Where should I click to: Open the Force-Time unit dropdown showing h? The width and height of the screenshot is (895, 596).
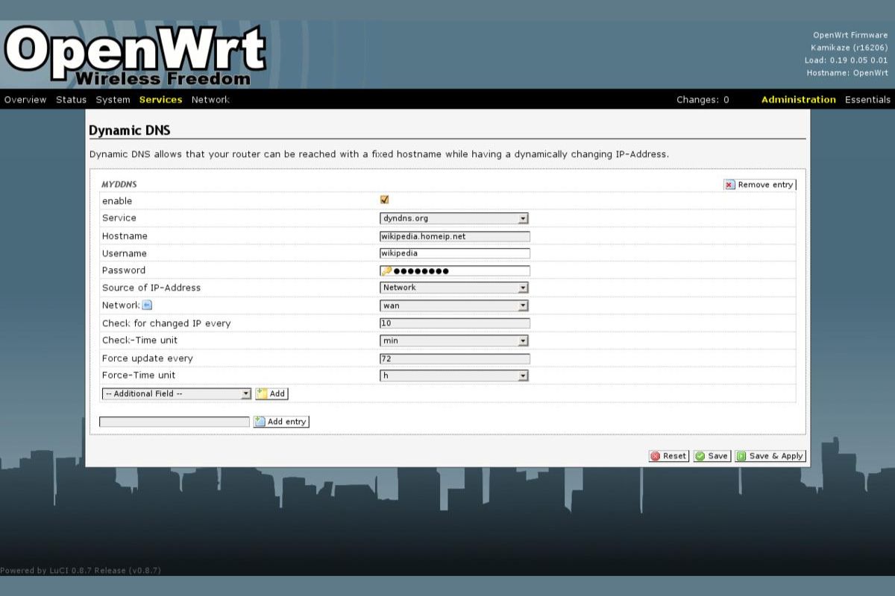(x=454, y=375)
